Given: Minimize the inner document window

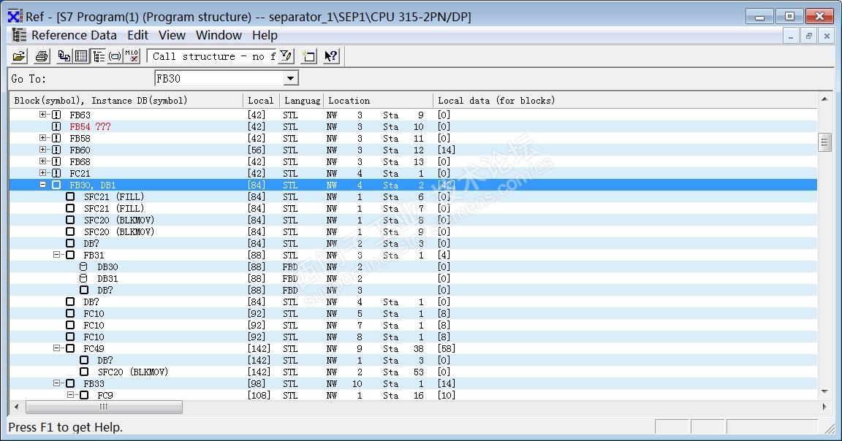Looking at the screenshot, I should (x=790, y=36).
